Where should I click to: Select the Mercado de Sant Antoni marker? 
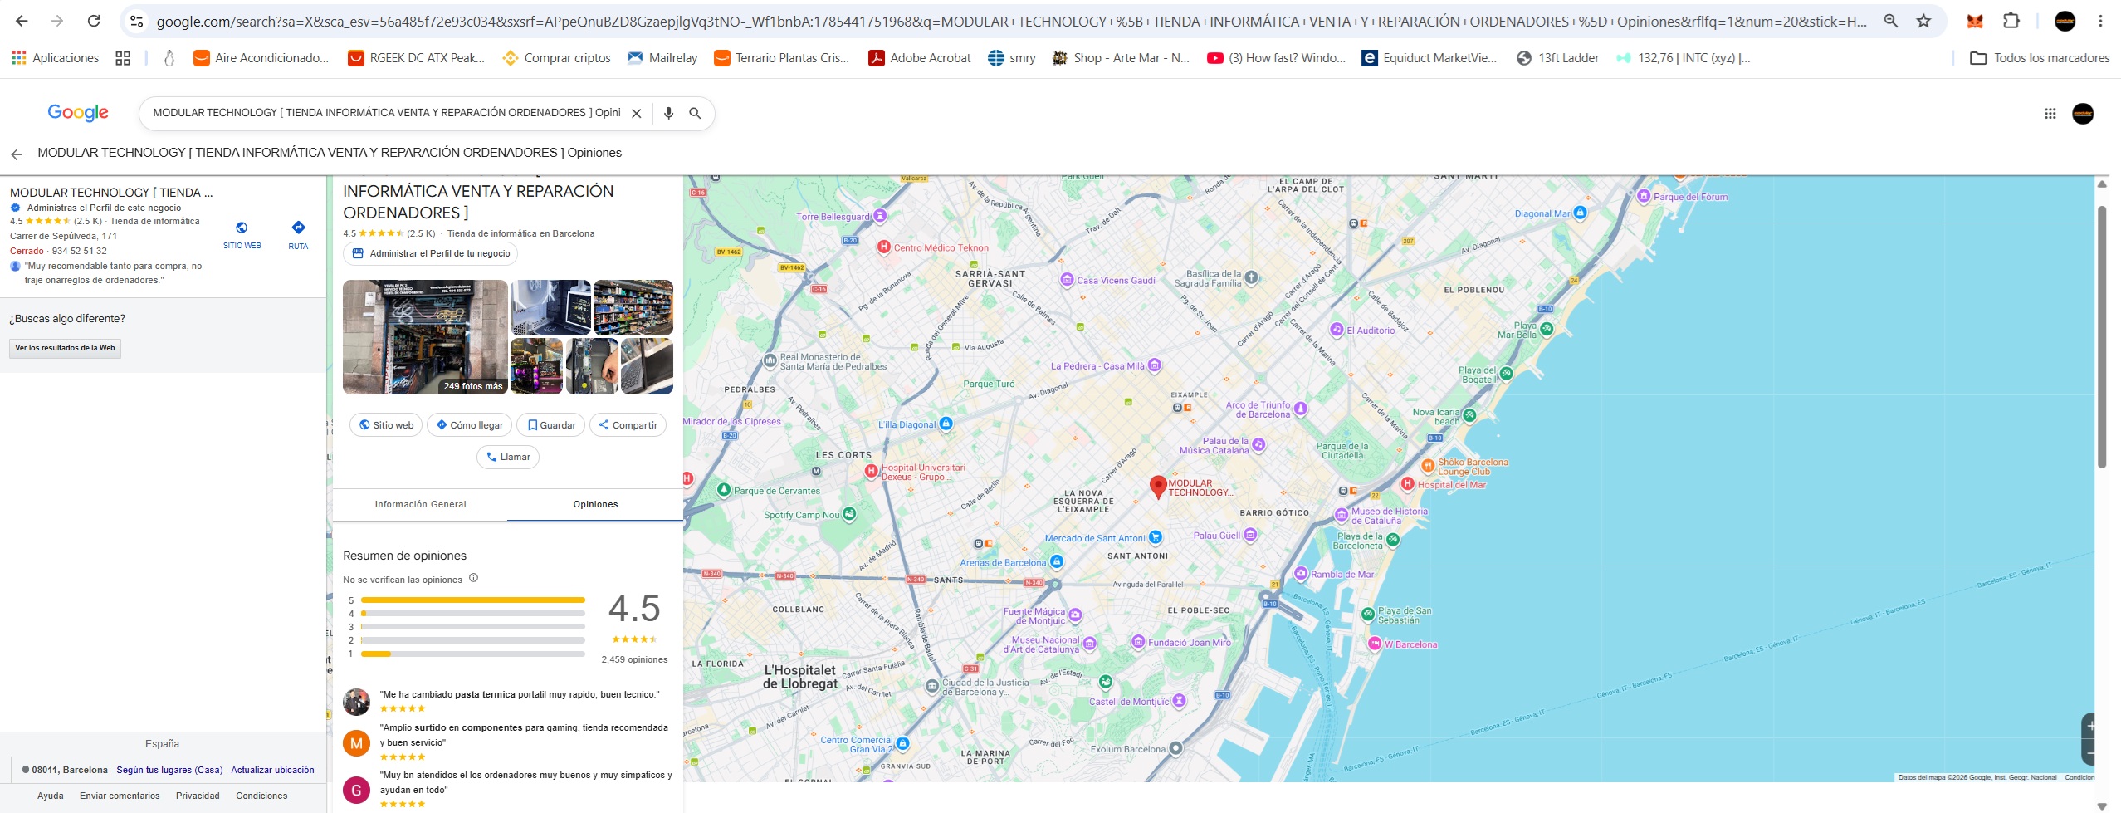[1155, 537]
